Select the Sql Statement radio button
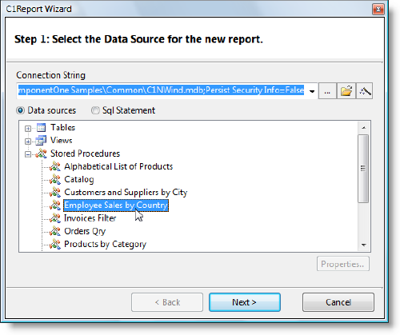 (95, 110)
